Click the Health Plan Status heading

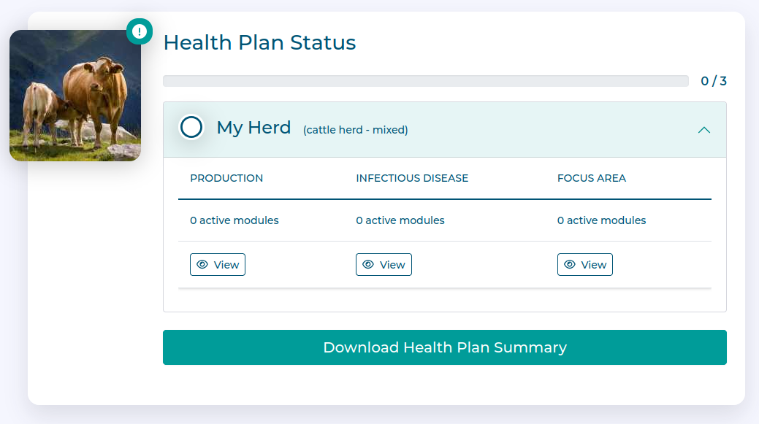coord(259,42)
